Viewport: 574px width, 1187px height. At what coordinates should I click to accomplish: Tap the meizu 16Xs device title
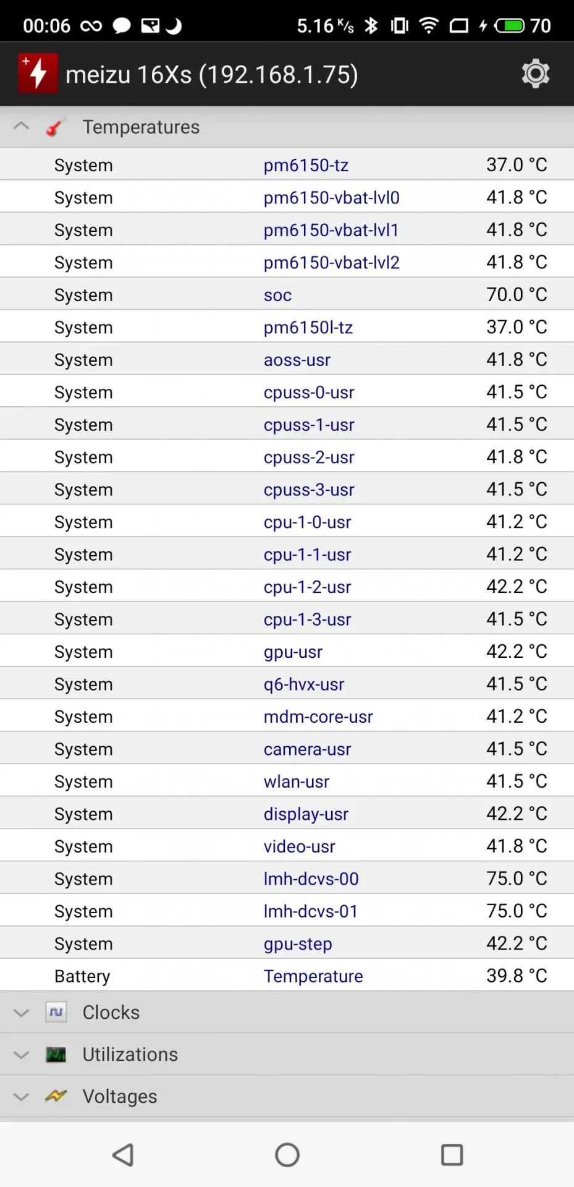click(211, 75)
